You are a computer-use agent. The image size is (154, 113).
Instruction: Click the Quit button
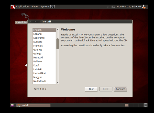point(91,89)
